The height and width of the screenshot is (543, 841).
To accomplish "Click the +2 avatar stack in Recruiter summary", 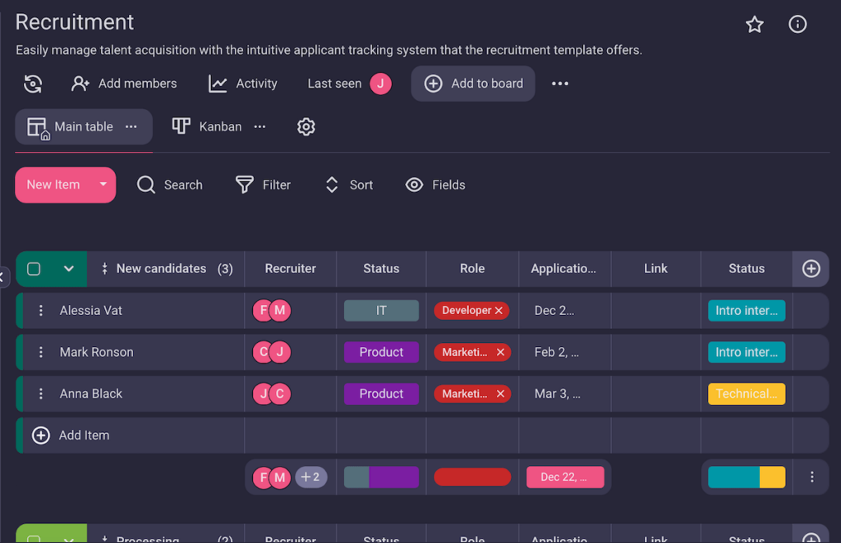I will pos(311,477).
